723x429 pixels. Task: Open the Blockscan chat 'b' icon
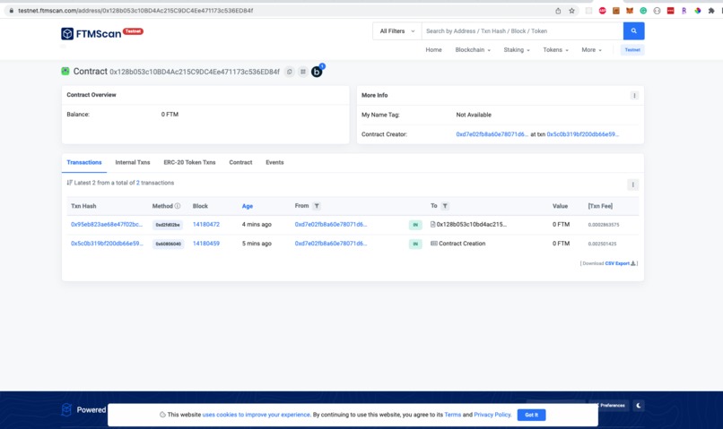coord(317,72)
